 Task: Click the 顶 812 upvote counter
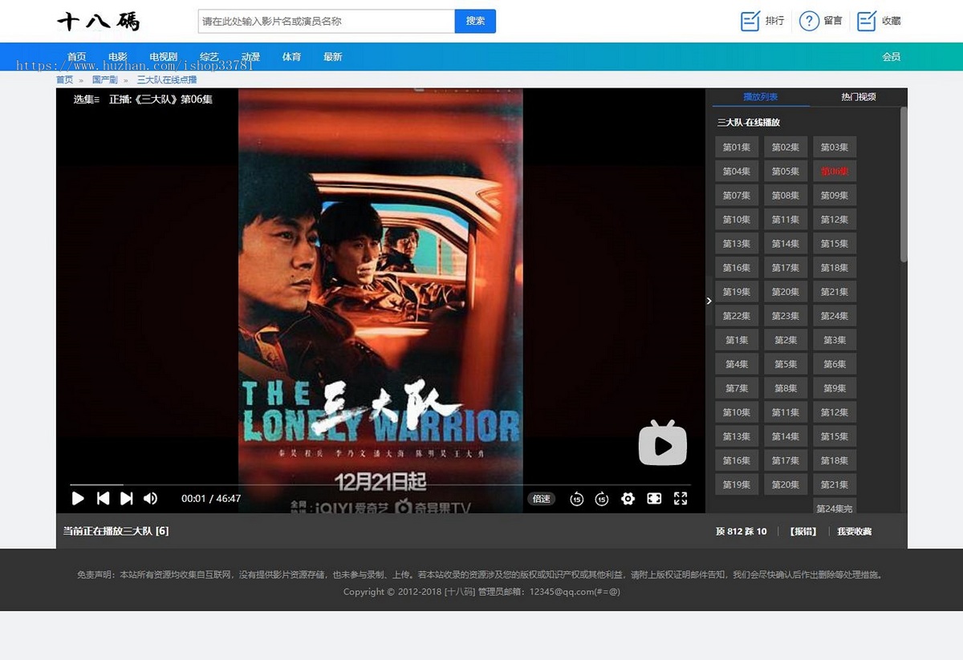(x=729, y=531)
